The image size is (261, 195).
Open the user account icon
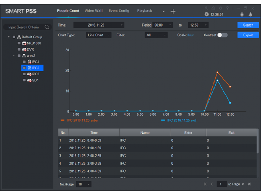coord(206,9)
